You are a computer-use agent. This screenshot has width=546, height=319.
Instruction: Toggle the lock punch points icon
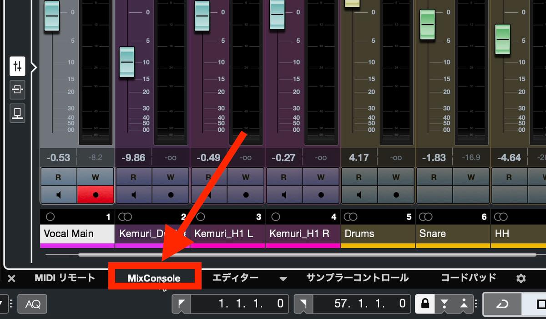(425, 304)
